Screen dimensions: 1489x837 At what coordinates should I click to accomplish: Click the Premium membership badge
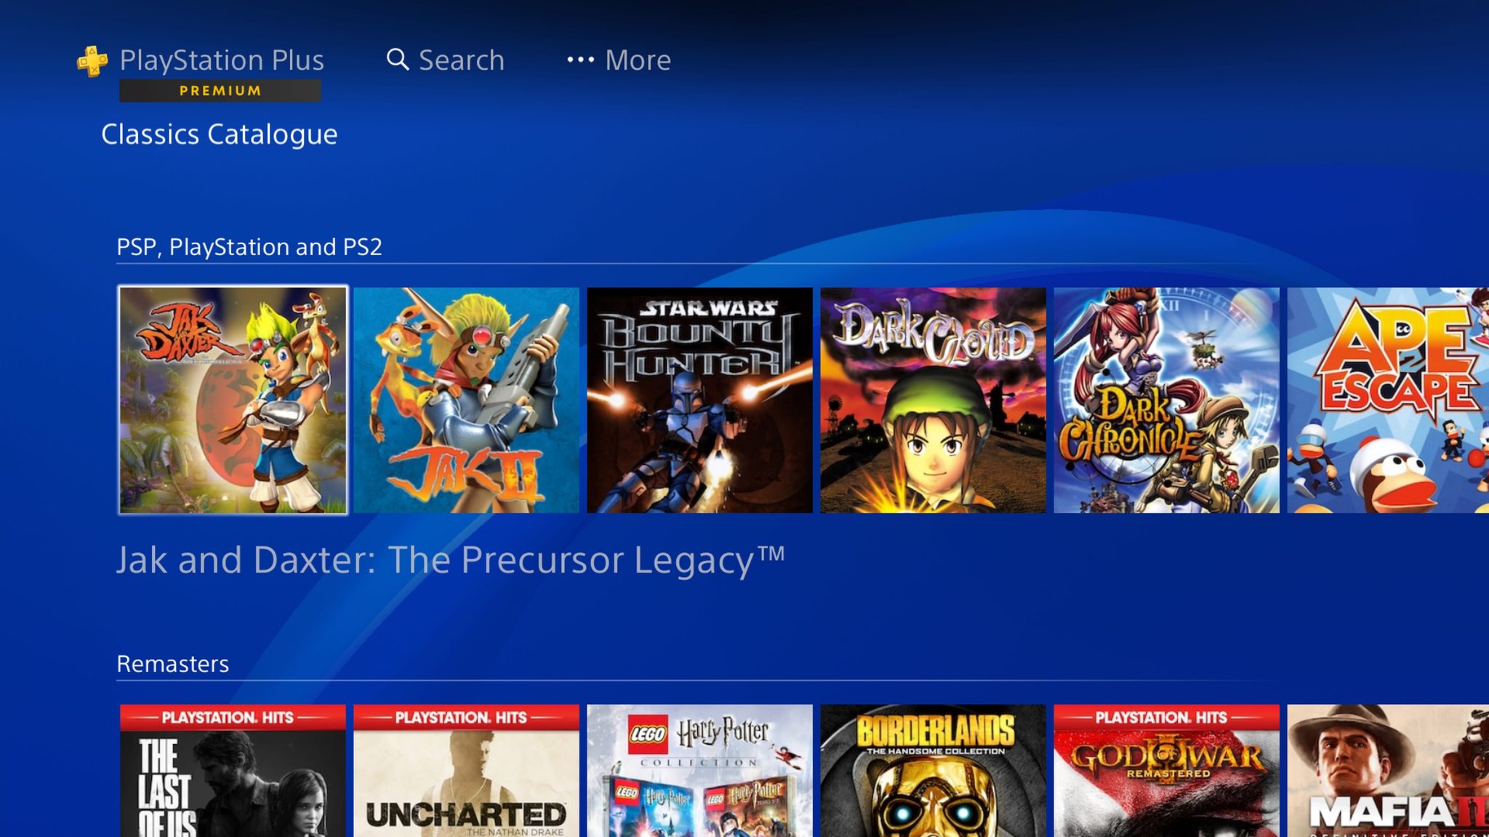tap(220, 91)
